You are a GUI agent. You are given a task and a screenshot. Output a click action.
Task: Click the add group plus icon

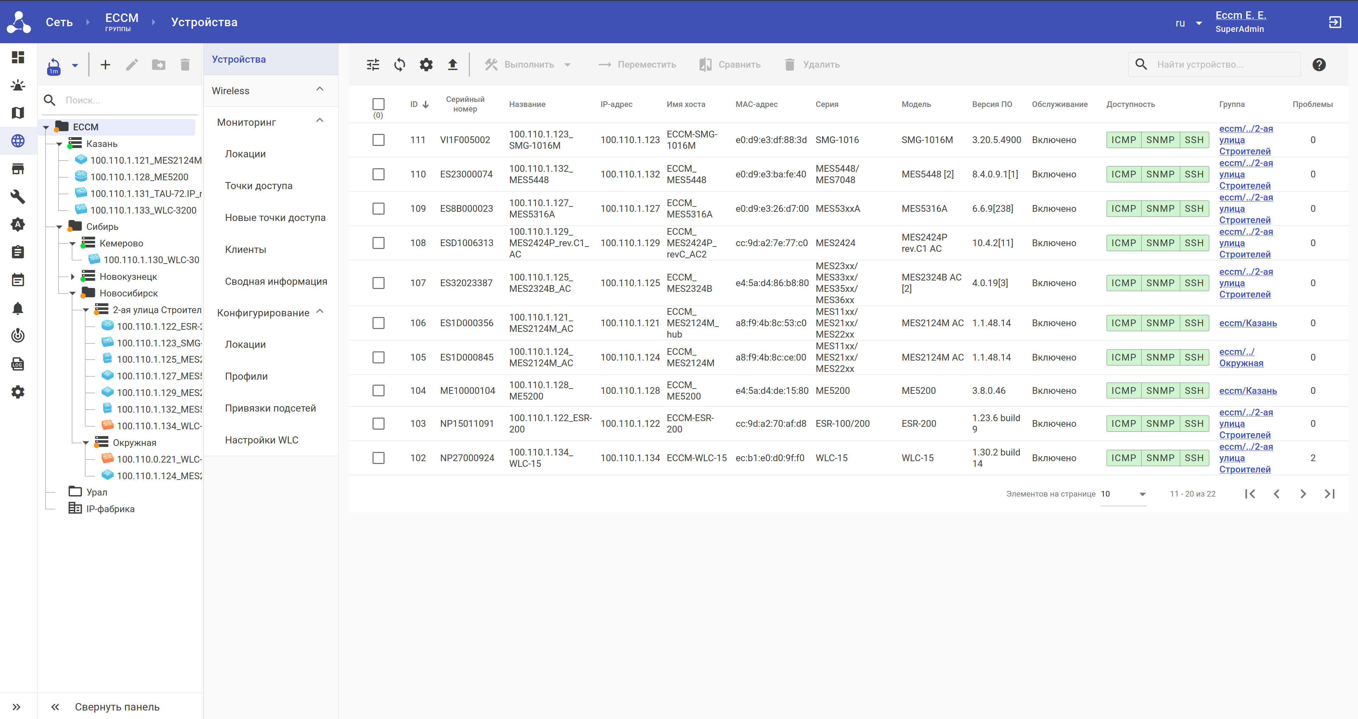(x=106, y=64)
